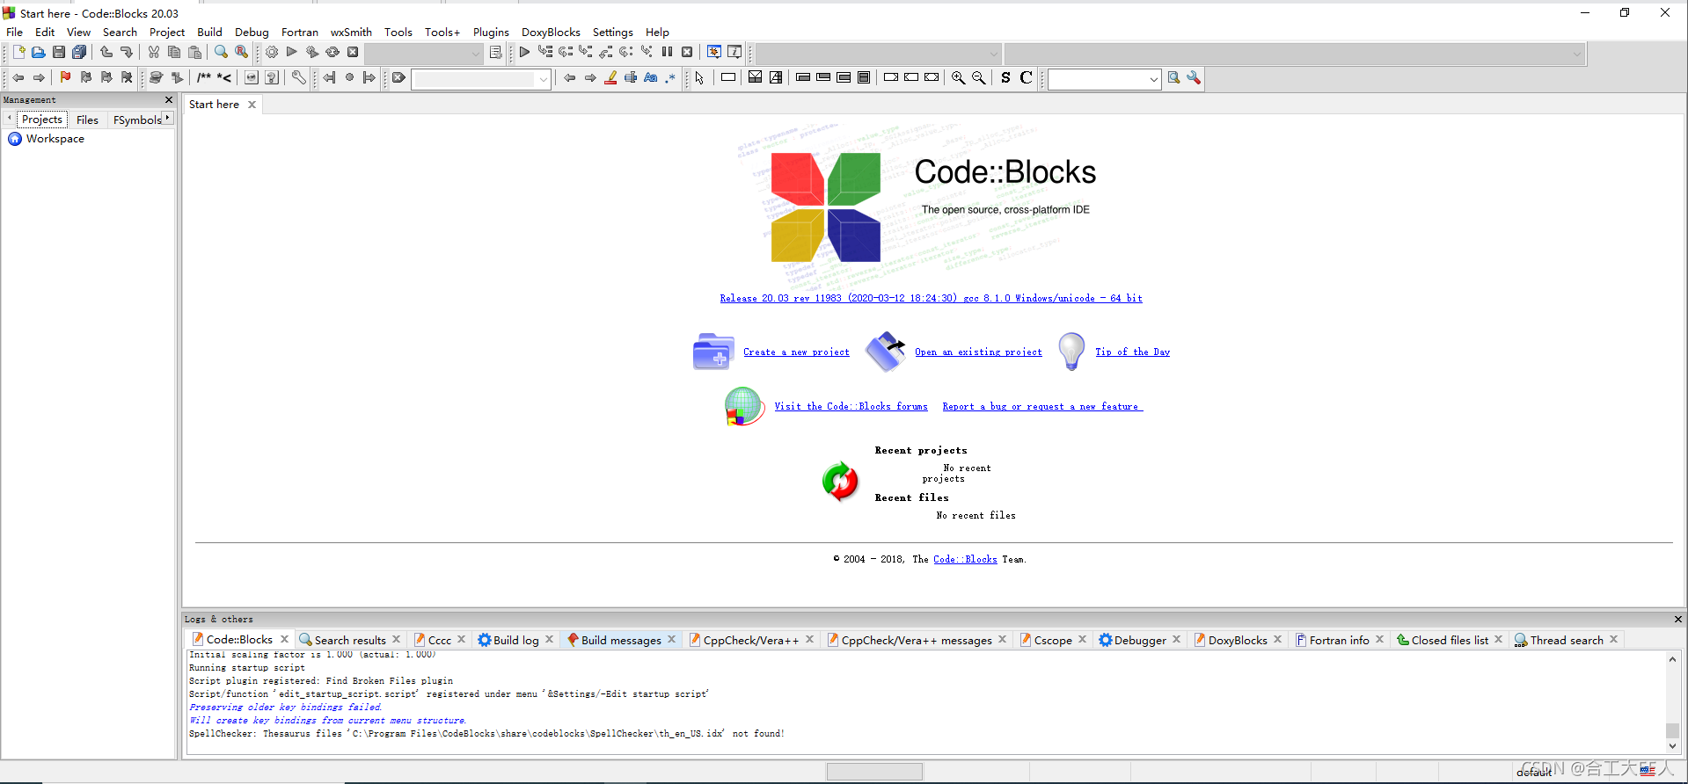The image size is (1688, 784).
Task: Show more Management tabs to the right
Action: pyautogui.click(x=167, y=118)
